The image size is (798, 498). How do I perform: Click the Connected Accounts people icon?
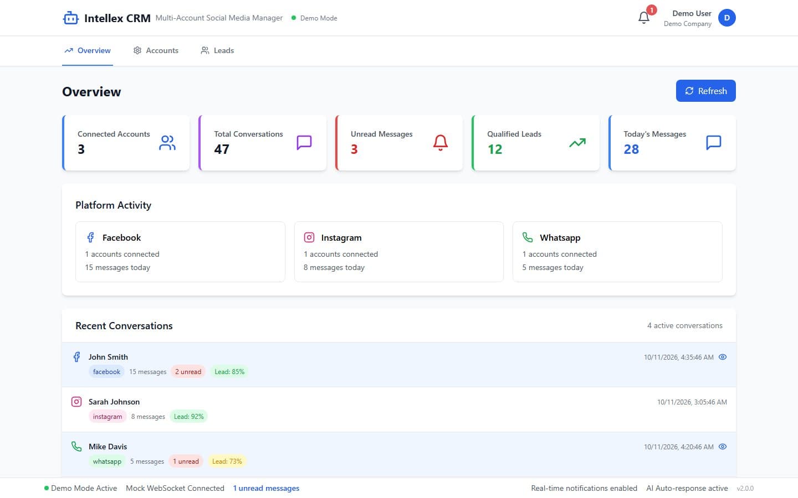pyautogui.click(x=167, y=143)
